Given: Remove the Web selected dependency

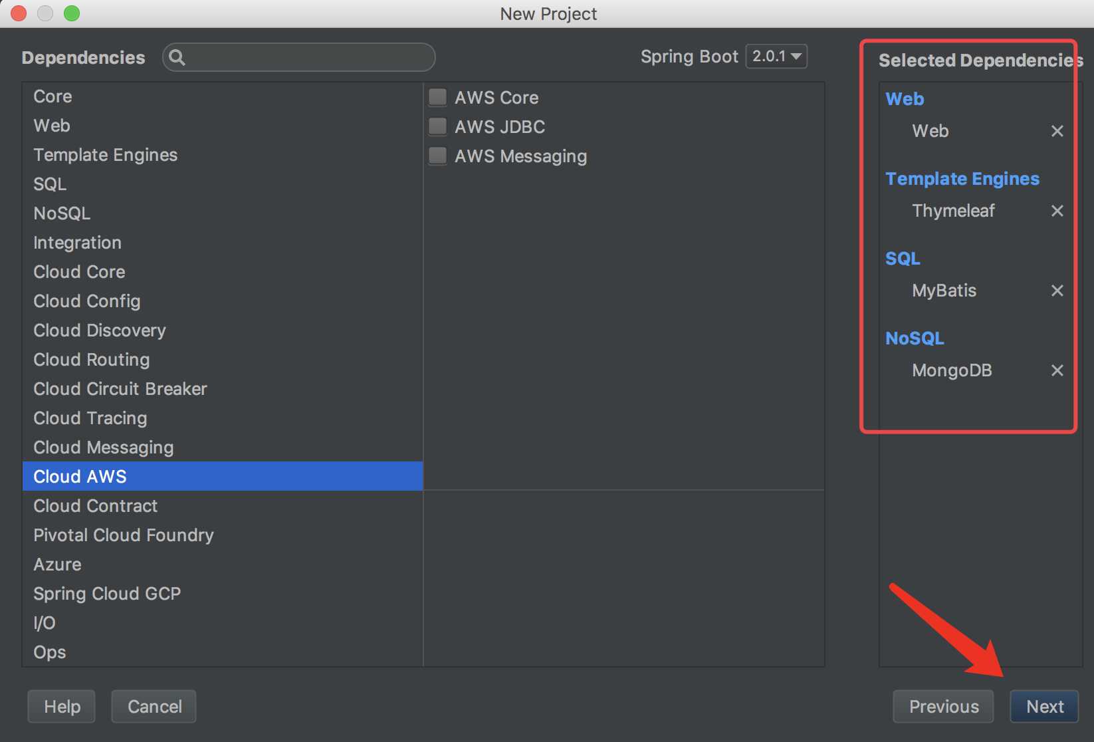Looking at the screenshot, I should click(1057, 131).
